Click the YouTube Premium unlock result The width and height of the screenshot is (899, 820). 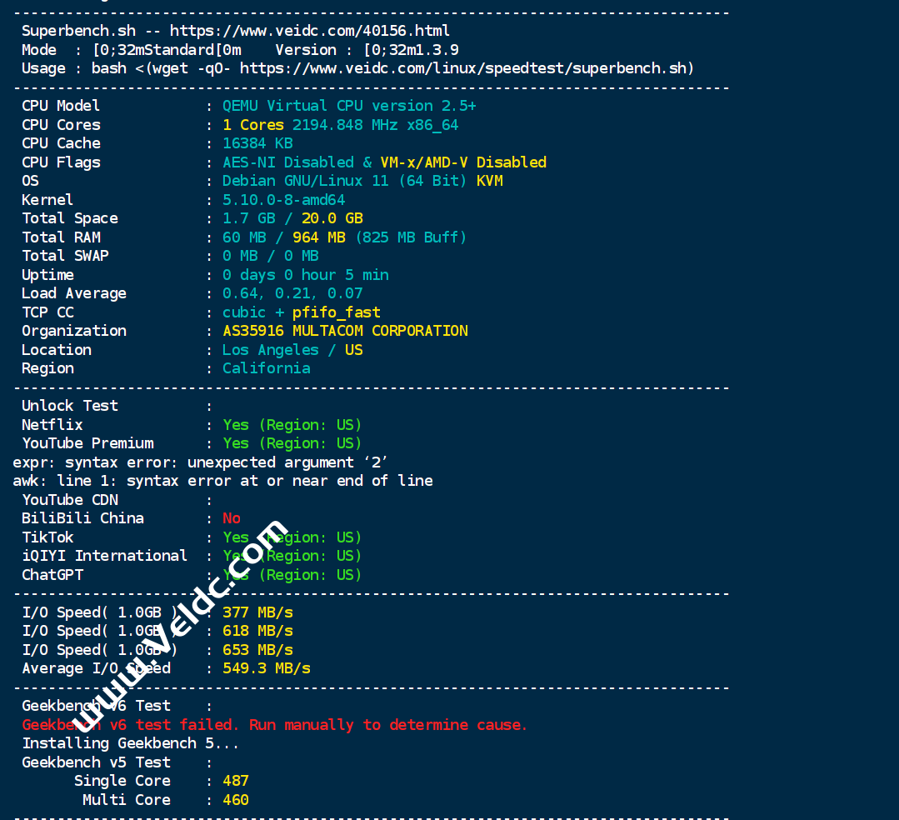click(292, 443)
